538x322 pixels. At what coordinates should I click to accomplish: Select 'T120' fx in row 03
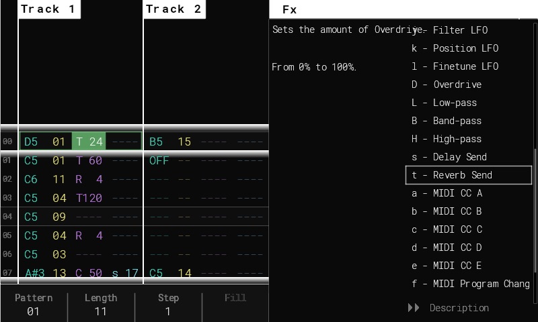[89, 198]
